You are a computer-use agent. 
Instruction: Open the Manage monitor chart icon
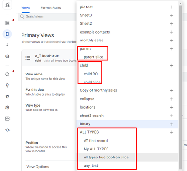tap(7, 119)
